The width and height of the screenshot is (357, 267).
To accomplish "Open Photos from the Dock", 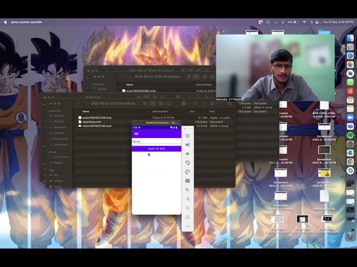I will (x=350, y=65).
